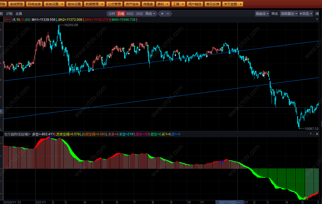Select the 全景 view option
The height and width of the screenshot is (204, 322).
19,13
